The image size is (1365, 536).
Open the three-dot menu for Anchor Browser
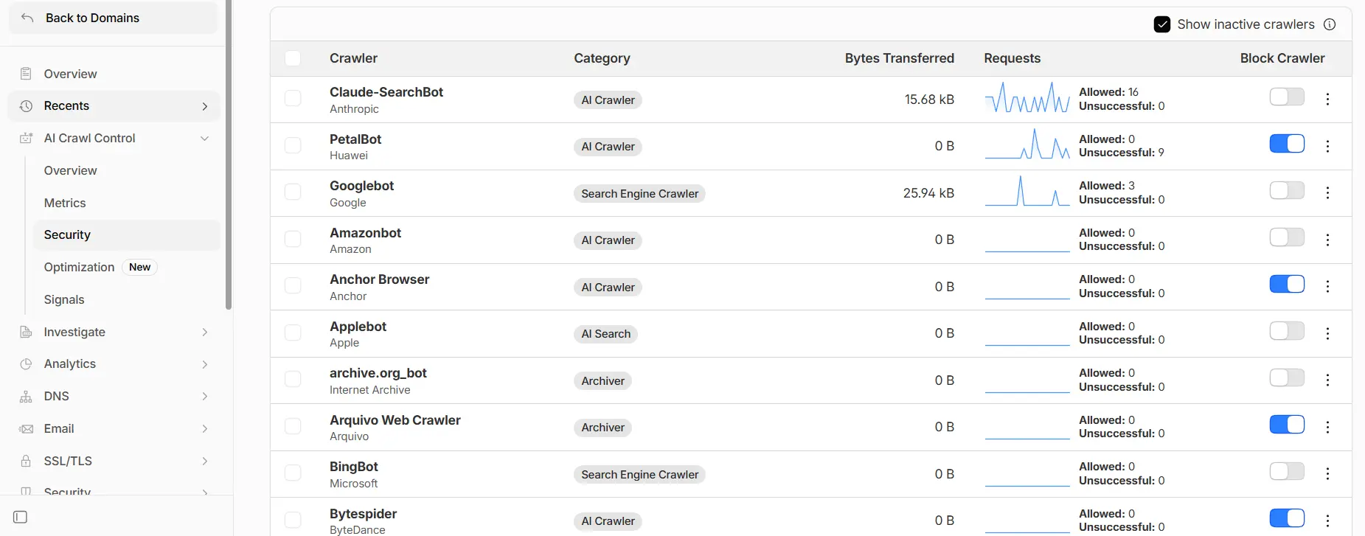(1327, 286)
